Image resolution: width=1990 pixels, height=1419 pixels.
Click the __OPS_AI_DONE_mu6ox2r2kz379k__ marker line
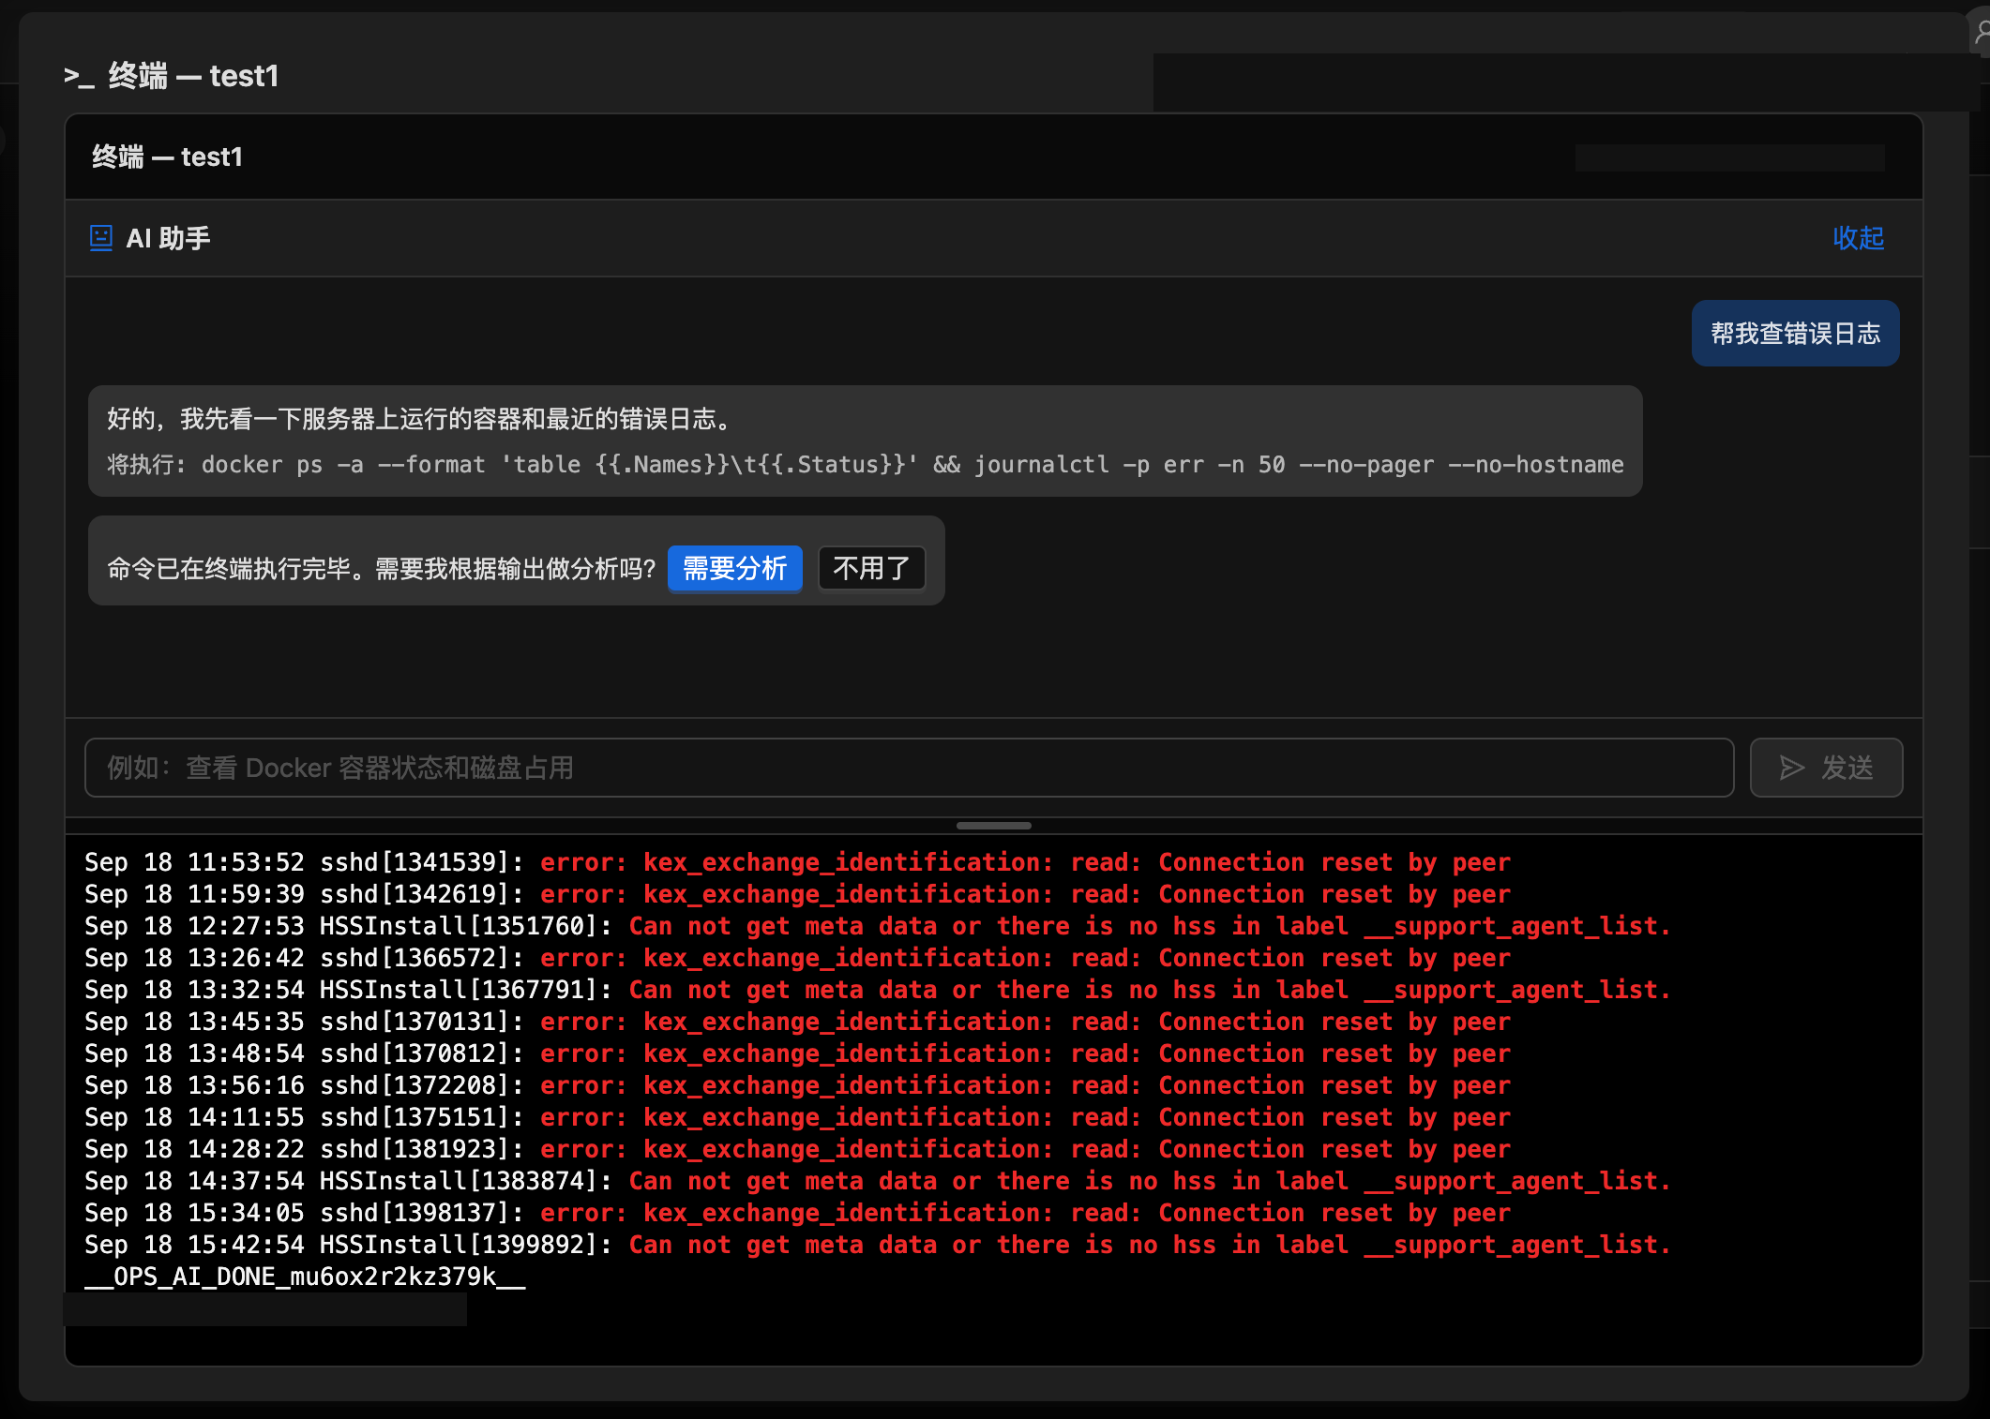(x=305, y=1277)
